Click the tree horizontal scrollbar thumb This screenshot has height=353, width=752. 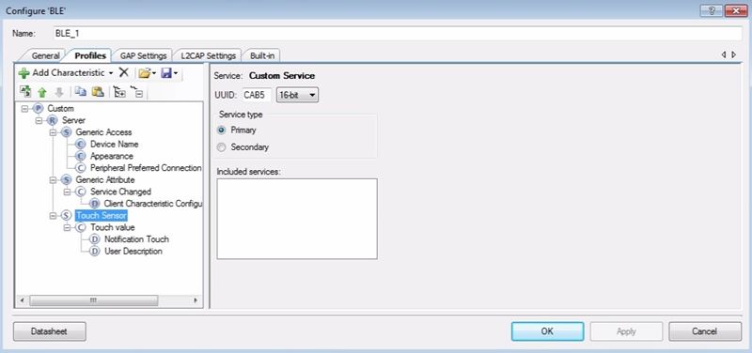point(93,300)
